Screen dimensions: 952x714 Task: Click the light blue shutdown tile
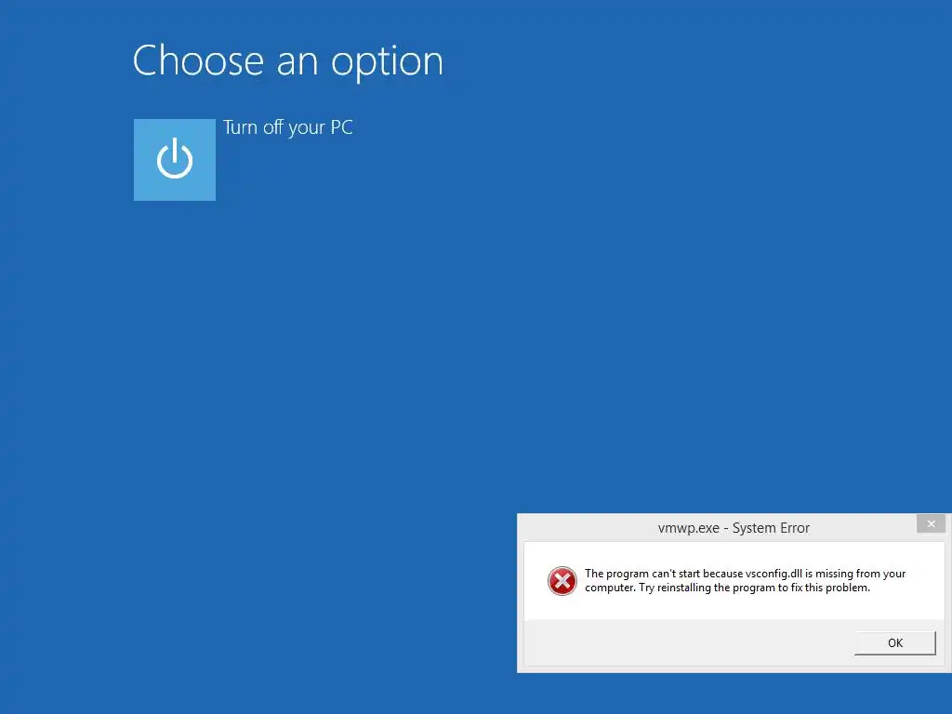point(174,160)
